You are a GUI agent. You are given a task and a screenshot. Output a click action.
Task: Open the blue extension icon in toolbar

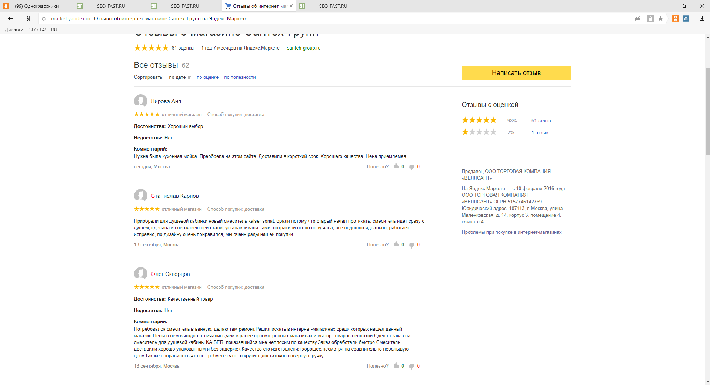[x=686, y=18]
